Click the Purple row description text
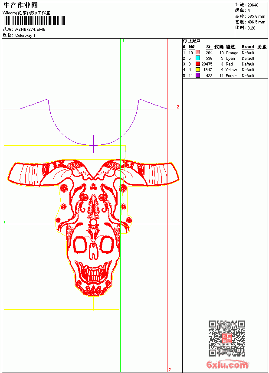 coord(231,75)
